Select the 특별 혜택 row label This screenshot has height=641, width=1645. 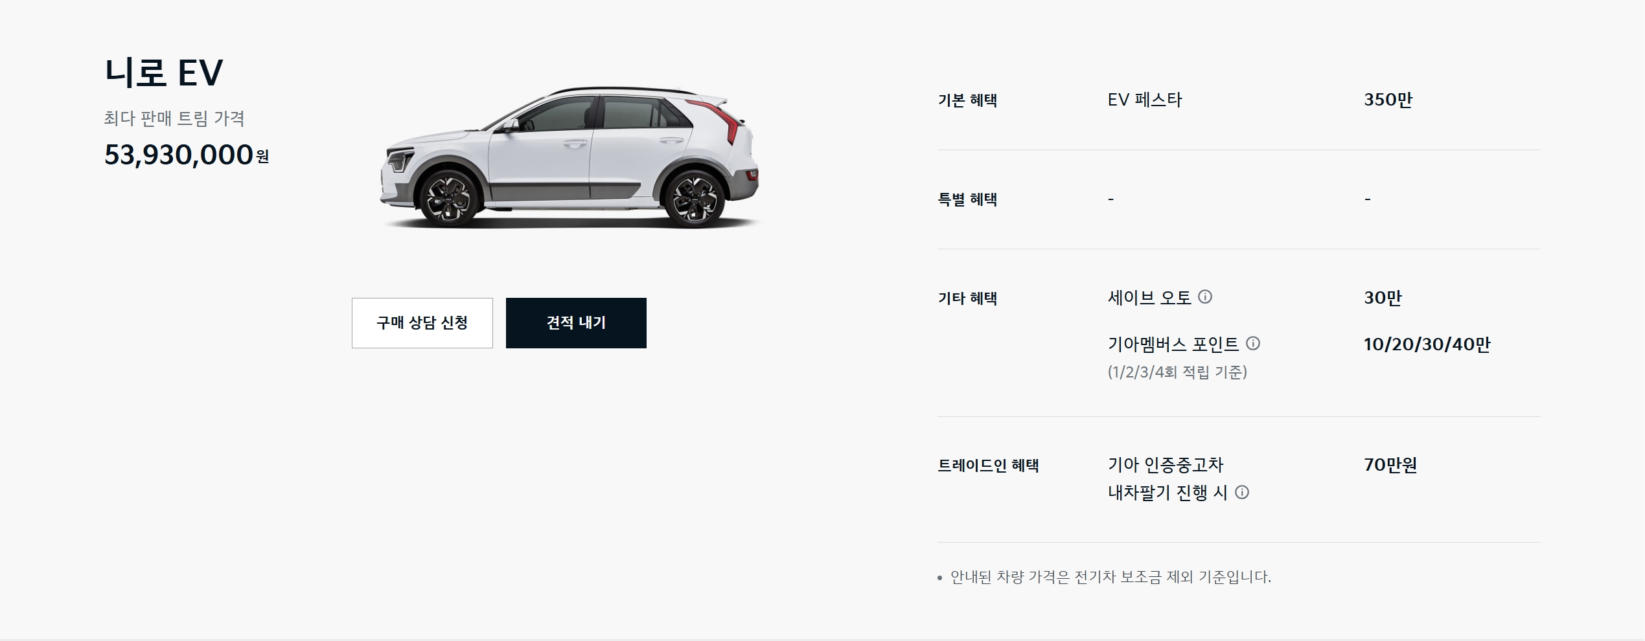[x=967, y=199]
